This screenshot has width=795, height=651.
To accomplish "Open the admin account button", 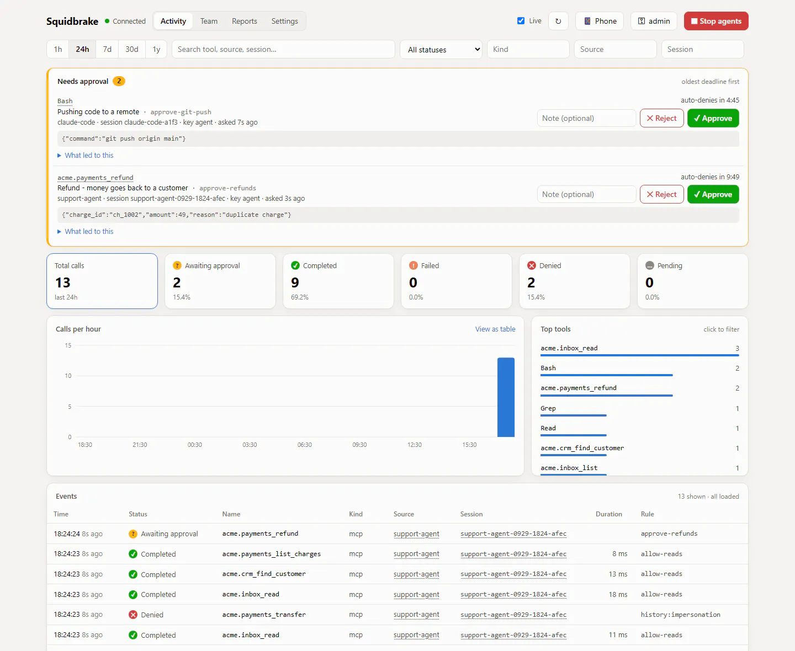I will [654, 21].
